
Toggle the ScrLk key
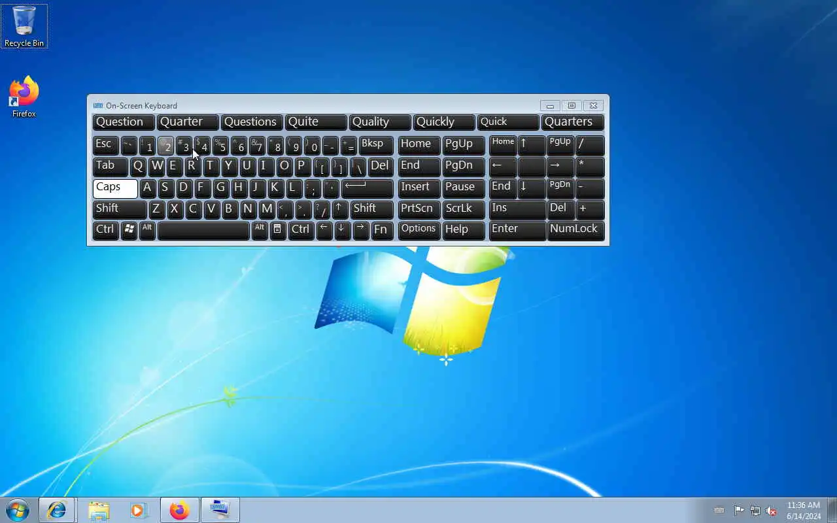click(x=464, y=210)
